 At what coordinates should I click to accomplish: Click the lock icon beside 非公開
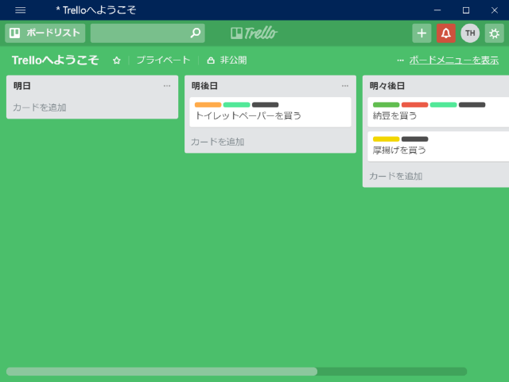211,60
